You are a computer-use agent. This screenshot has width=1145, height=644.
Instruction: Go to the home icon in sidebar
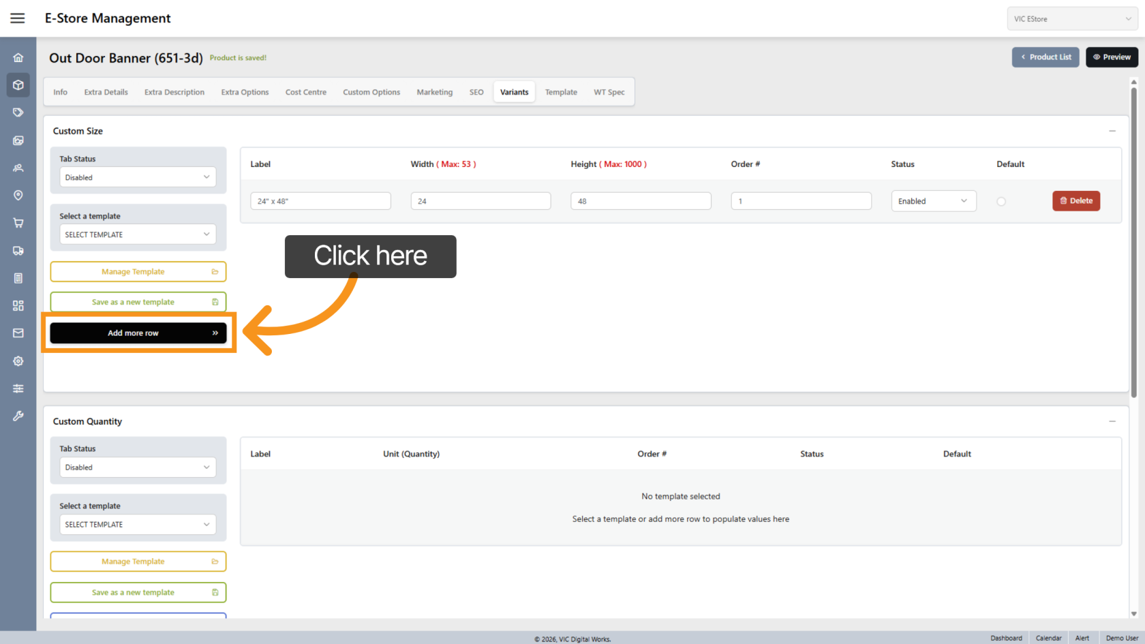pyautogui.click(x=18, y=58)
